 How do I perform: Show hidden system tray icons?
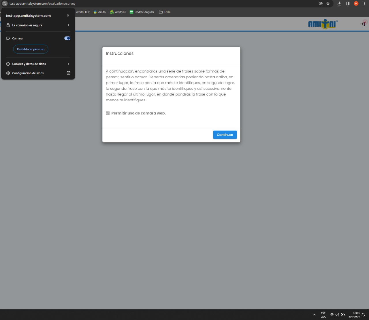[x=314, y=315]
